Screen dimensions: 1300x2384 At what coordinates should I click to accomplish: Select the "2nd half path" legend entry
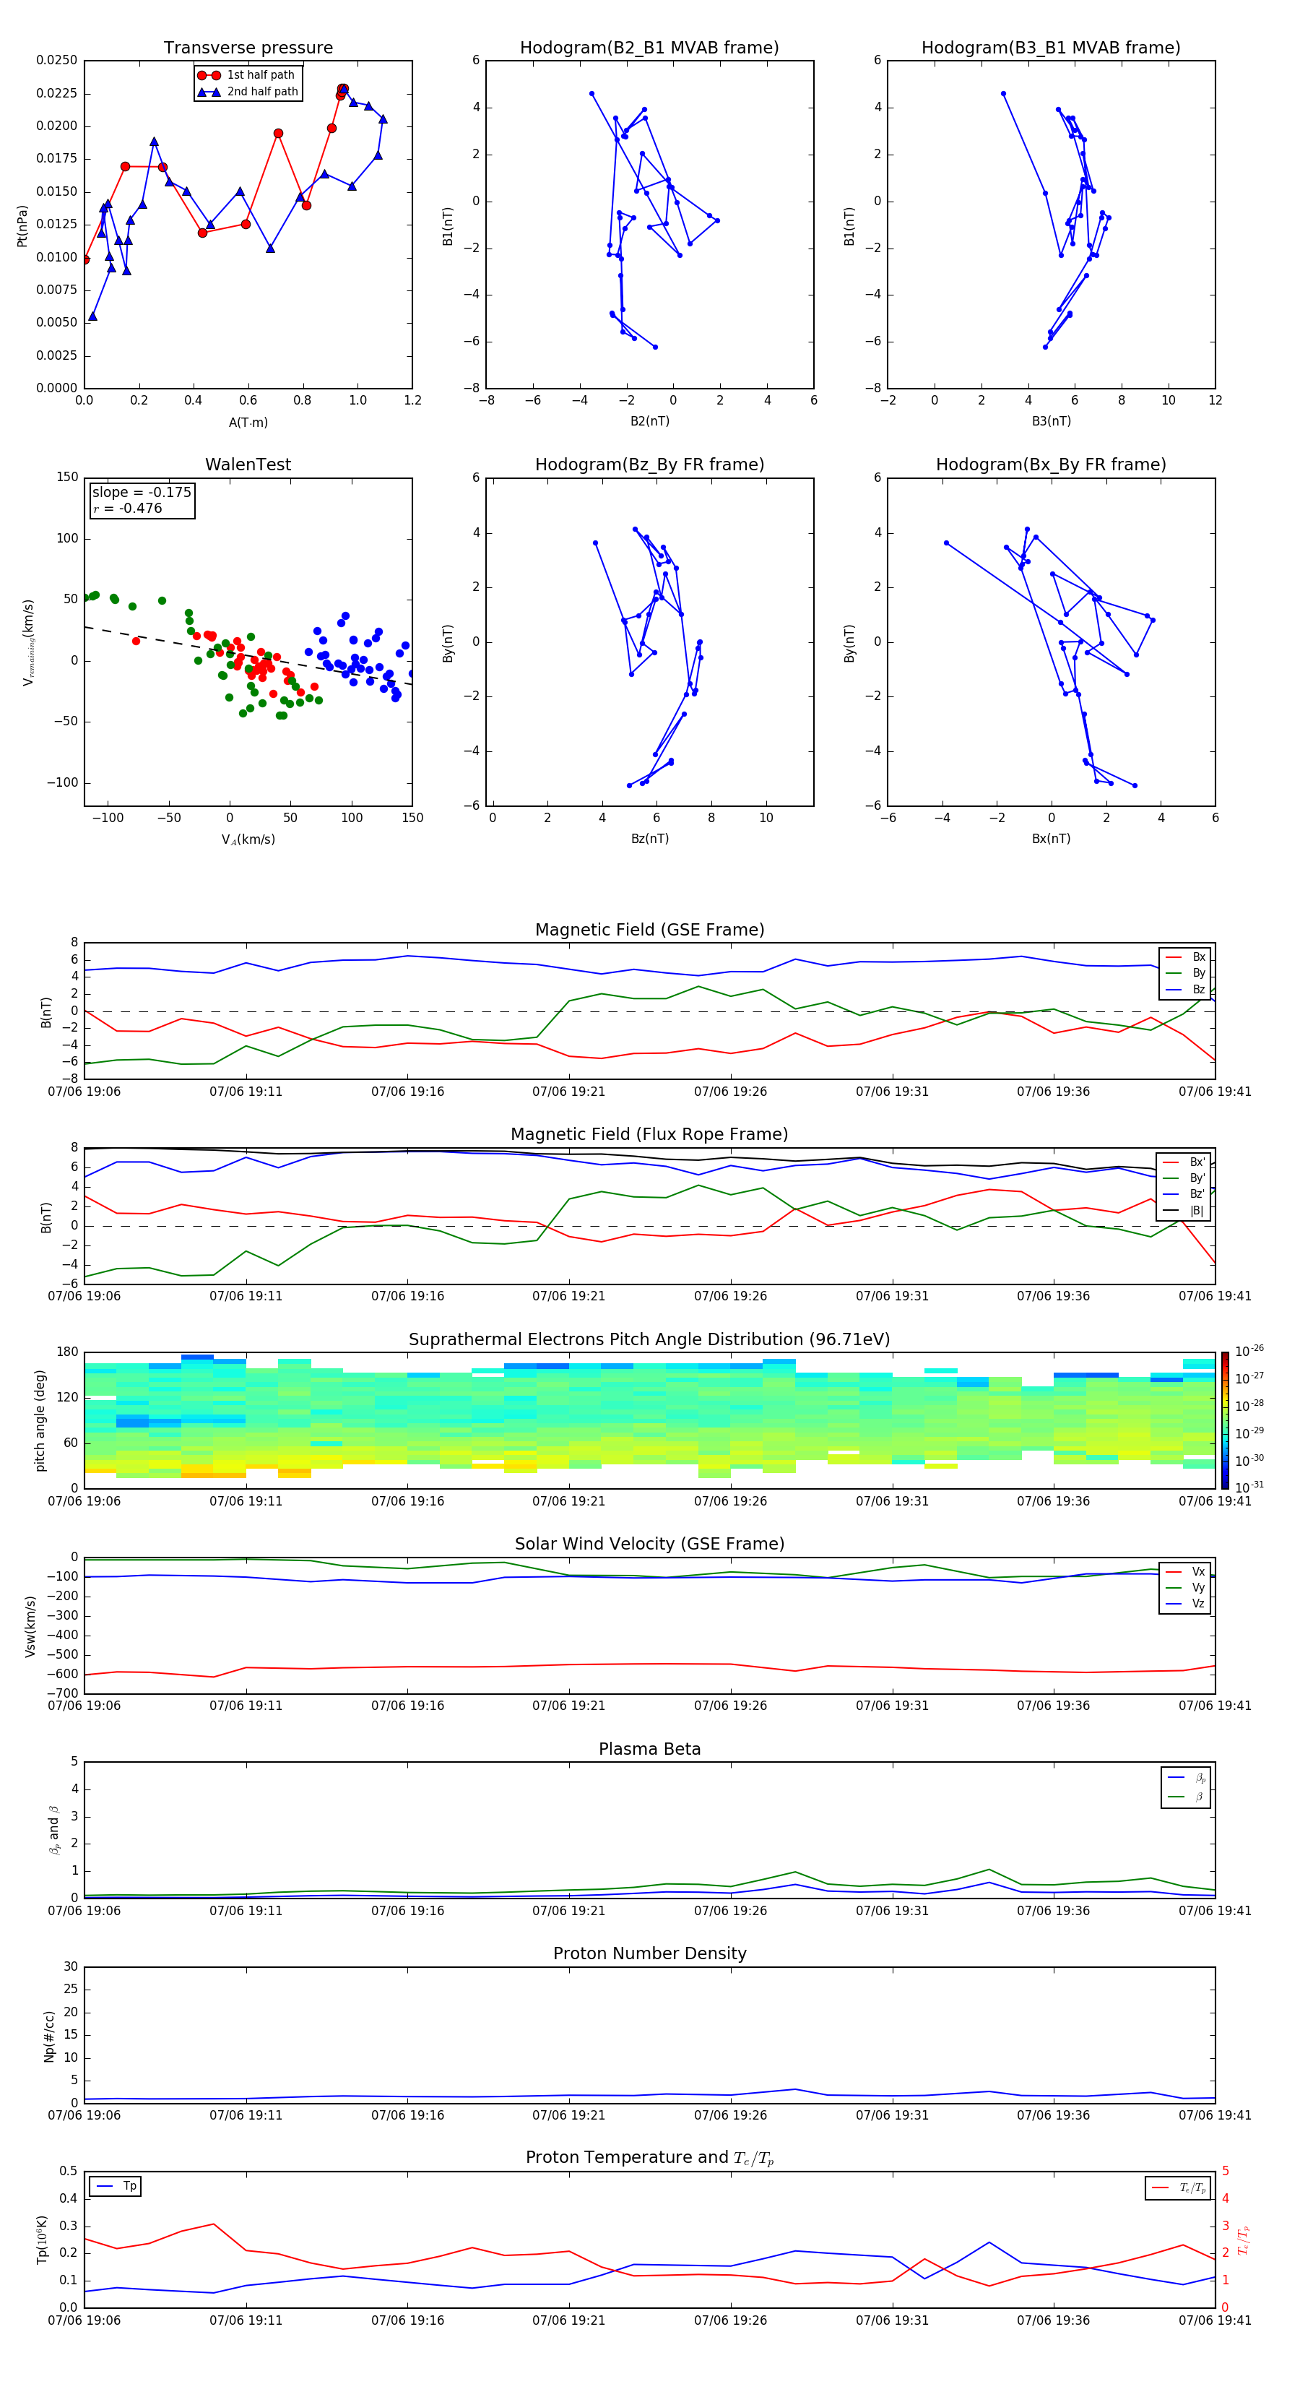coord(248,92)
